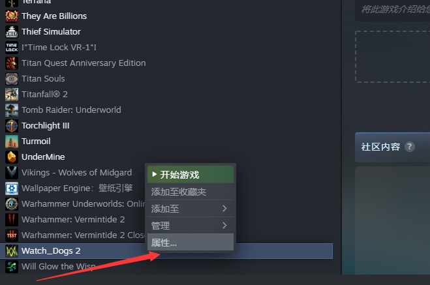
Task: Click the 将此游戏介绍给 text input field
Action: [392, 10]
